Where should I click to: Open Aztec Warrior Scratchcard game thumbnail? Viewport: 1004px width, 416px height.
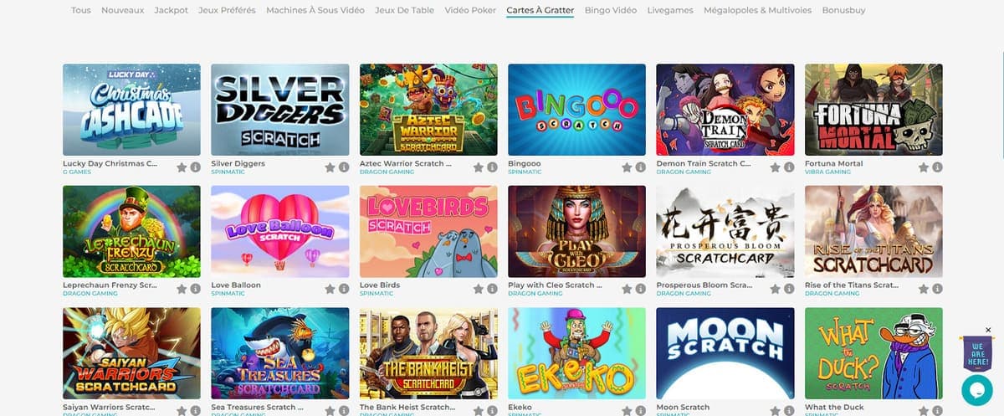coord(428,110)
